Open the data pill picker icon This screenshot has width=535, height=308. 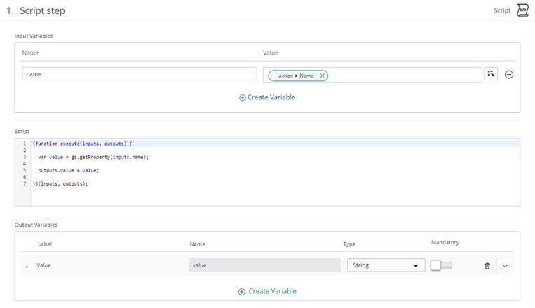[491, 74]
